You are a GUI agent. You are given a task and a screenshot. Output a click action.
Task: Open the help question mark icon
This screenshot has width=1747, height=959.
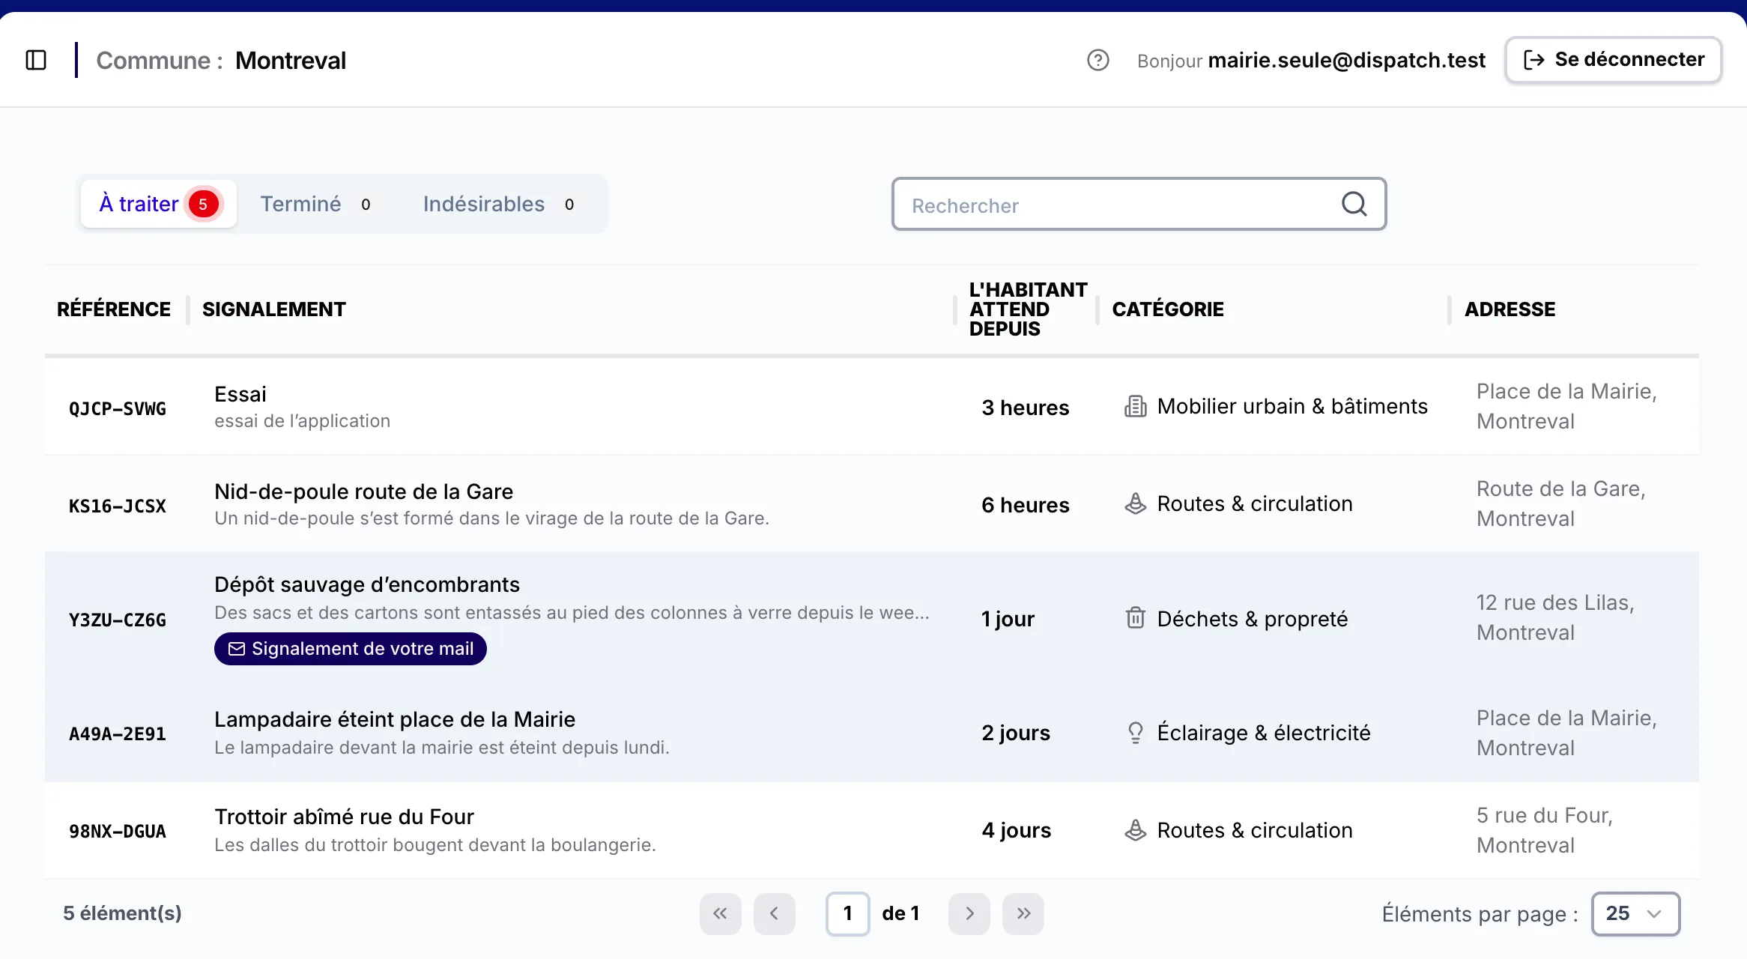[1097, 60]
